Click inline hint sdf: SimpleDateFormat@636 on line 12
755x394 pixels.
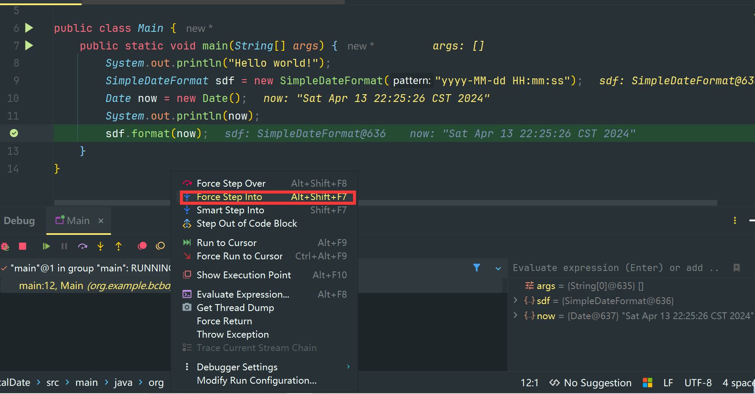coord(305,133)
